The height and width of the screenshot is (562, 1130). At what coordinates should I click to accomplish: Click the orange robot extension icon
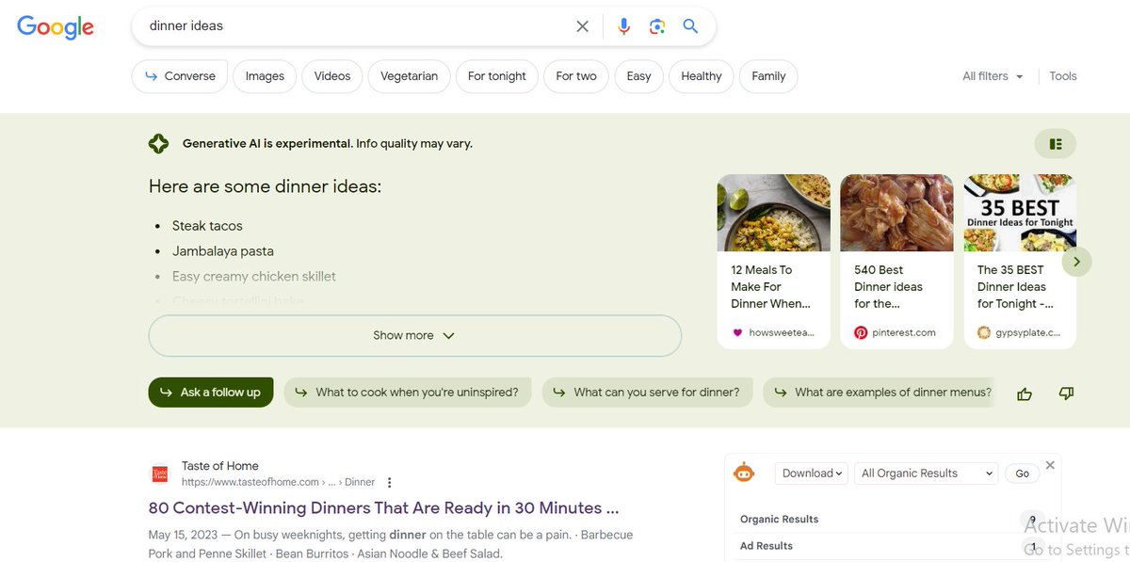[x=744, y=473]
